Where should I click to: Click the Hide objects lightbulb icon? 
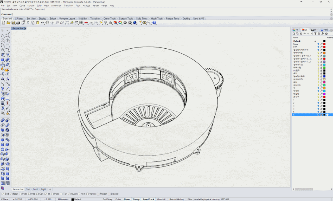pyautogui.click(x=106, y=23)
